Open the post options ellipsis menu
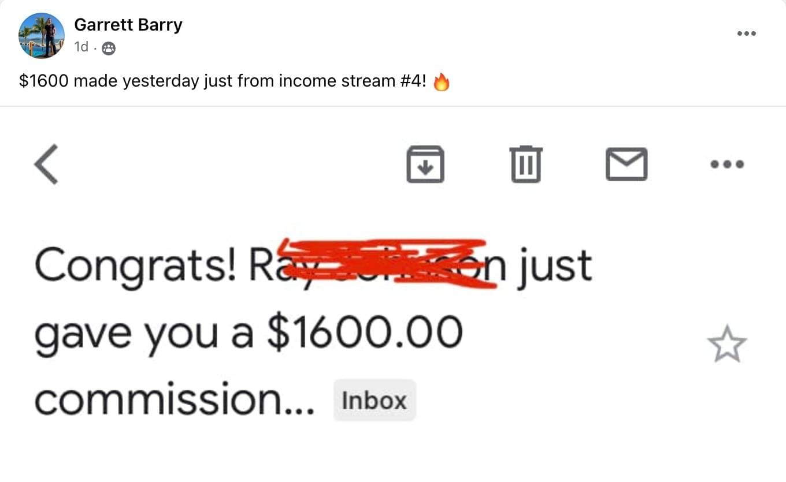This screenshot has width=786, height=482. 746,33
